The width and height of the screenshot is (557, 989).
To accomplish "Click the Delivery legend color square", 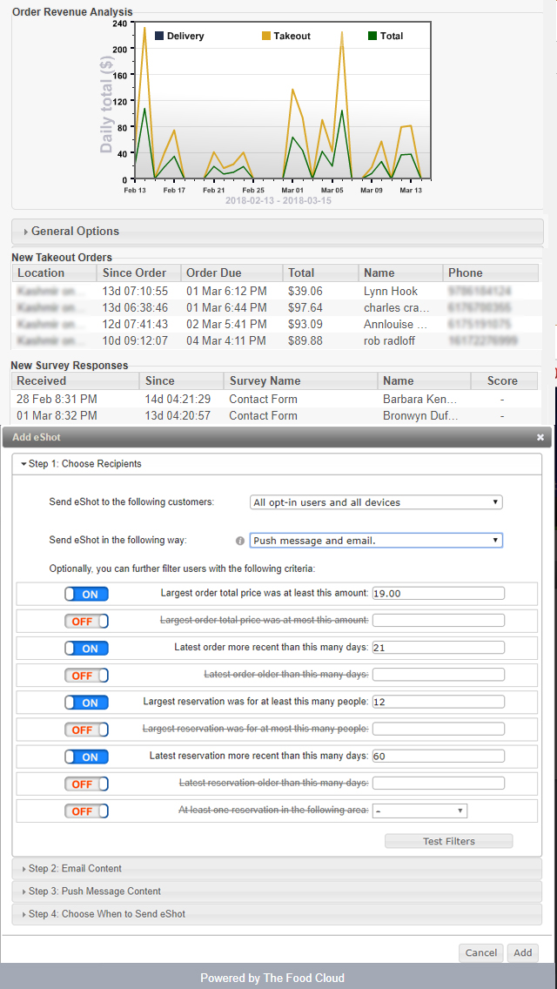I will click(x=159, y=36).
